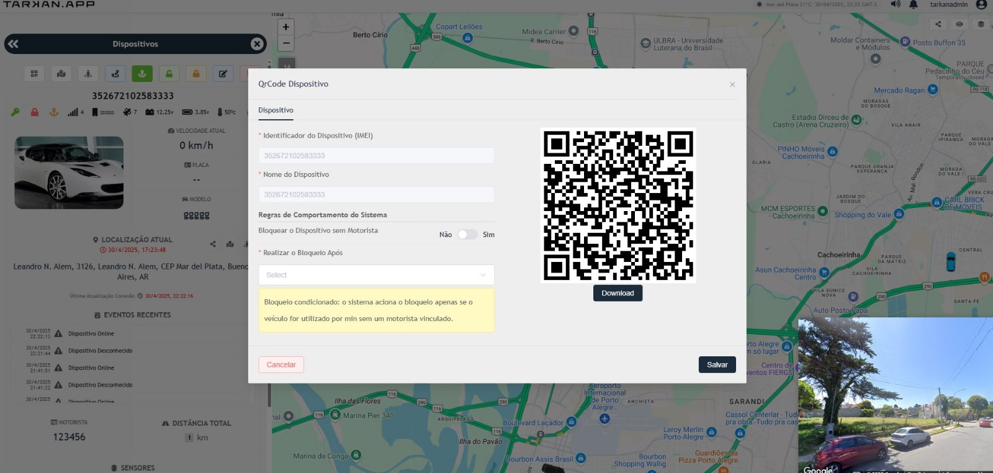Image resolution: width=993 pixels, height=473 pixels.
Task: Click the Motorista value 123456
Action: point(69,437)
